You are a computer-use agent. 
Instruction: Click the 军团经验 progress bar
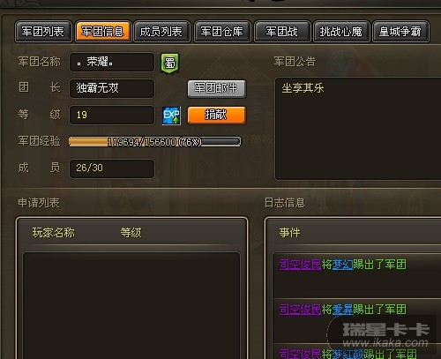point(155,142)
